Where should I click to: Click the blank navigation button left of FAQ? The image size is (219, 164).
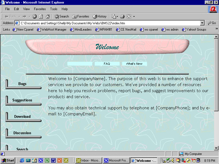coord(80,64)
